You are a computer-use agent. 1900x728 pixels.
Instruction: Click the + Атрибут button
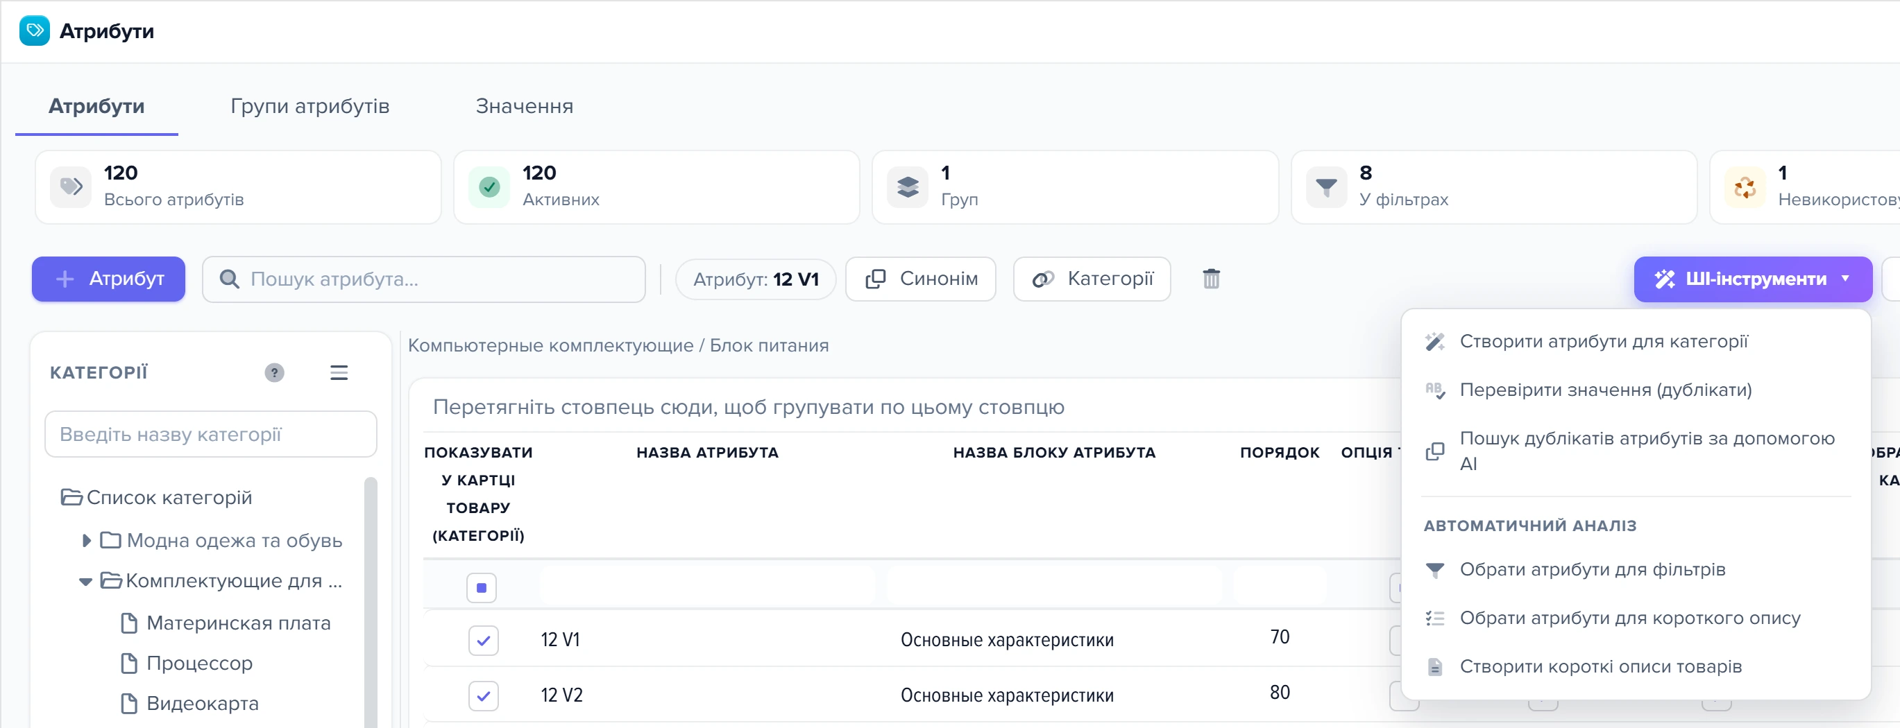[x=108, y=279]
